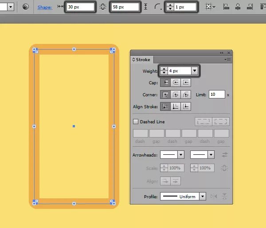The height and width of the screenshot is (228, 266).
Task: Click the end arrowhead Scale stepper
Action: click(194, 168)
